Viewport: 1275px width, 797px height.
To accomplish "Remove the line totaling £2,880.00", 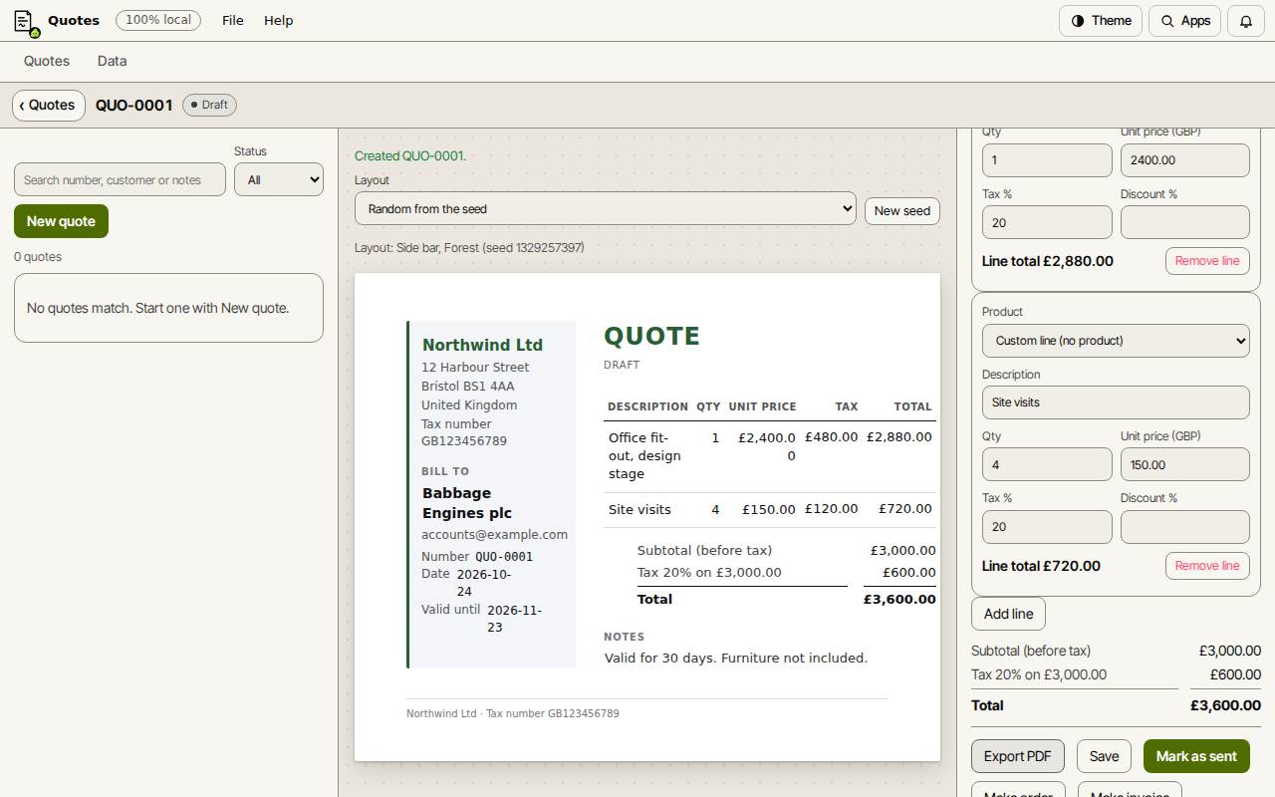I will (x=1207, y=261).
